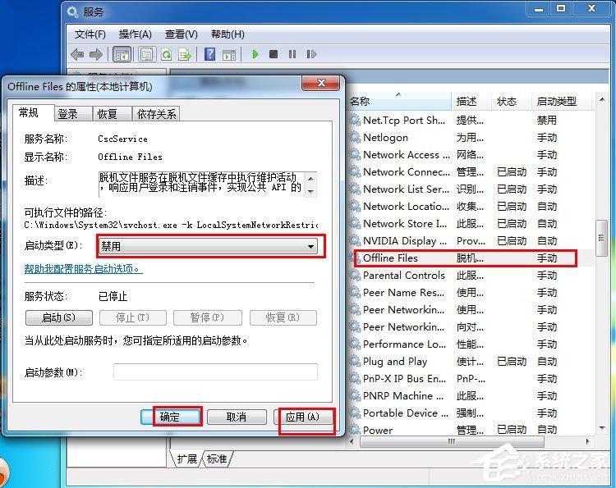Stop service with the toolbar stop icon

pyautogui.click(x=274, y=54)
